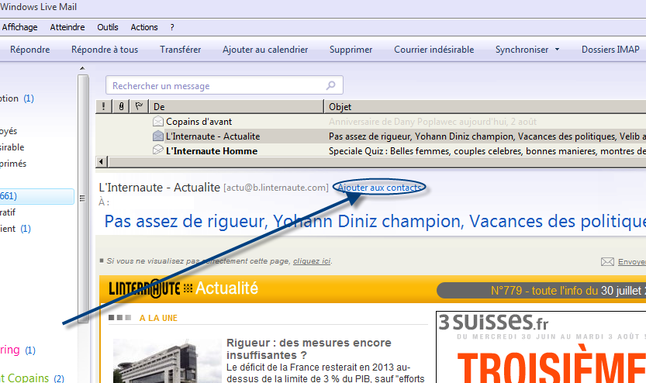Click the blue message subject heading
Viewport: 646px width, 383px height.
[375, 222]
